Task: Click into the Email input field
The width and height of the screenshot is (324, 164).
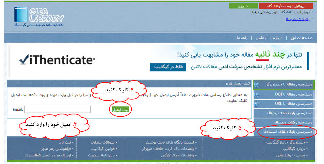Action: (x=57, y=110)
